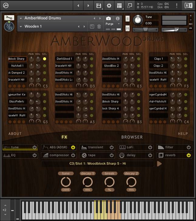Open Kontakt settings gear icon
The width and height of the screenshot is (196, 221).
pos(109,6)
